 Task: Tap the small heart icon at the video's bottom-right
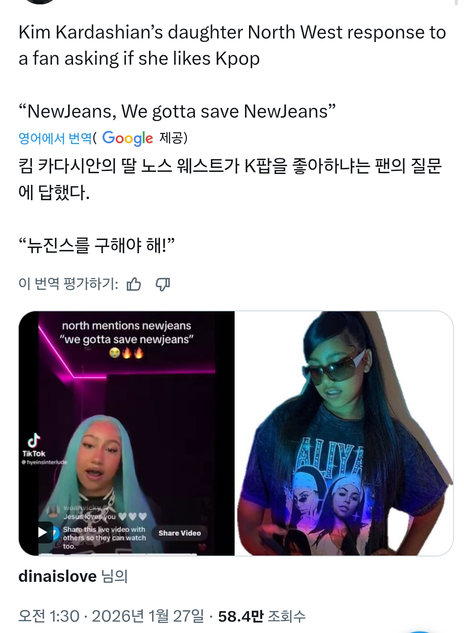click(202, 547)
